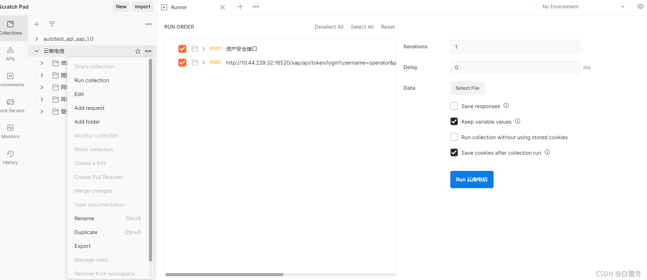The height and width of the screenshot is (280, 647).
Task: Expand the folder starting with 异
Action: 42,99
